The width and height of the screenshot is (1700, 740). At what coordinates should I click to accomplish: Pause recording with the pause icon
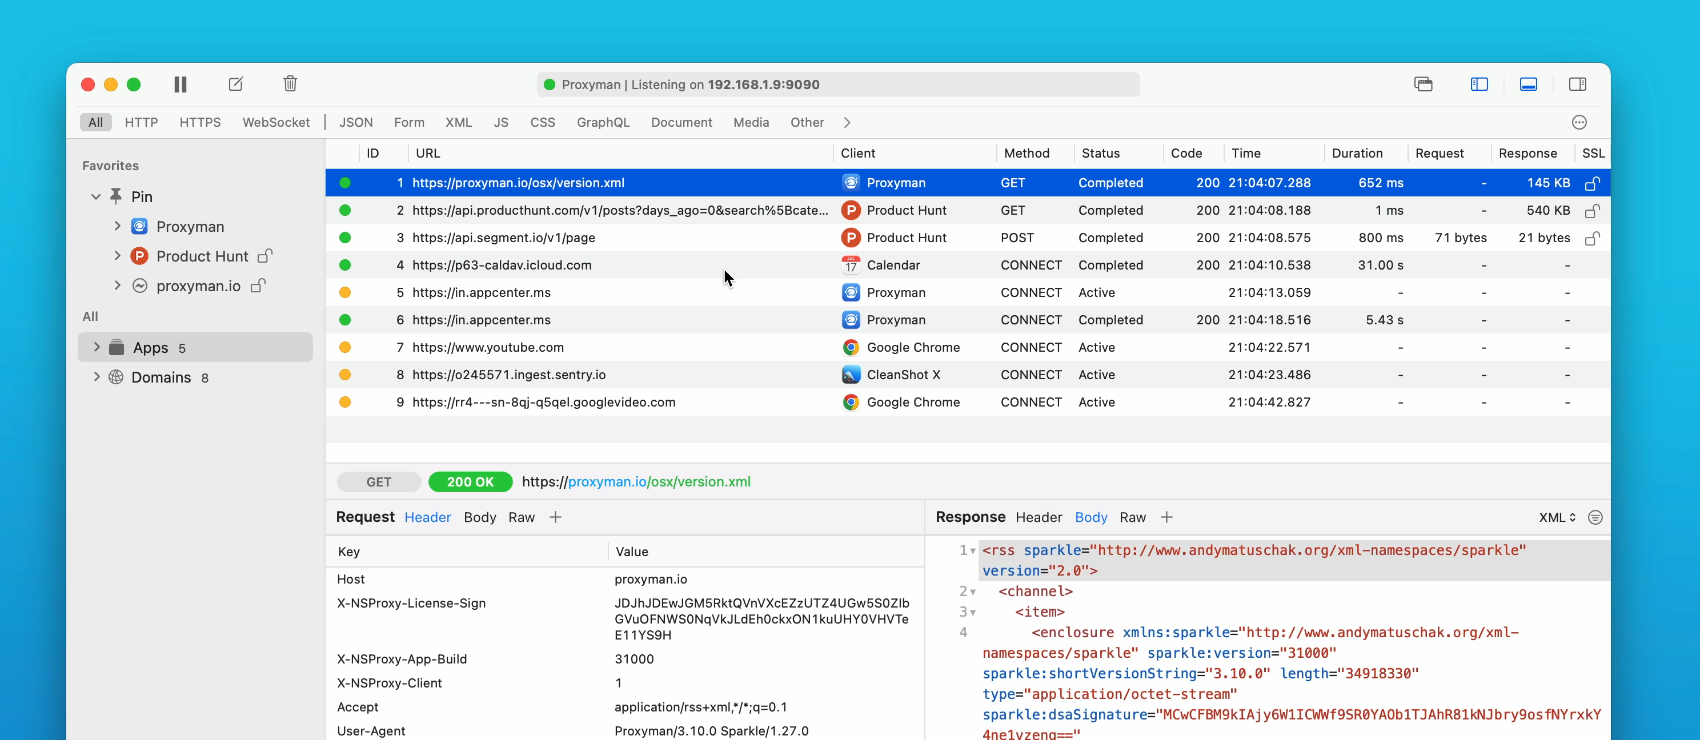180,85
